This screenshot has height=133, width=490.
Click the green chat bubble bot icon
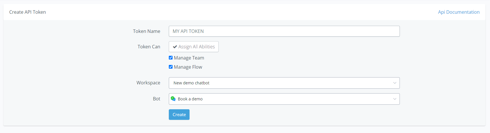(173, 99)
